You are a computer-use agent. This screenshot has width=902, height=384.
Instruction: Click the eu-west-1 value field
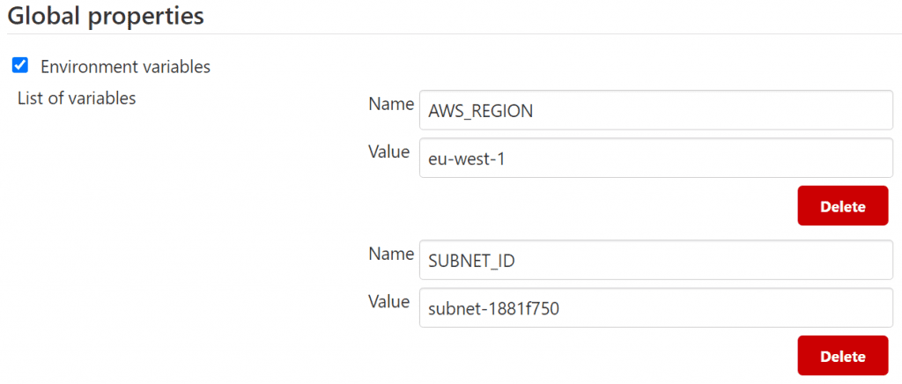tap(656, 158)
